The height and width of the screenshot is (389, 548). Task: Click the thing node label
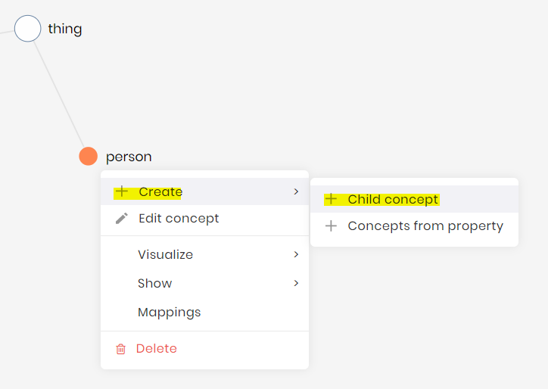point(65,29)
